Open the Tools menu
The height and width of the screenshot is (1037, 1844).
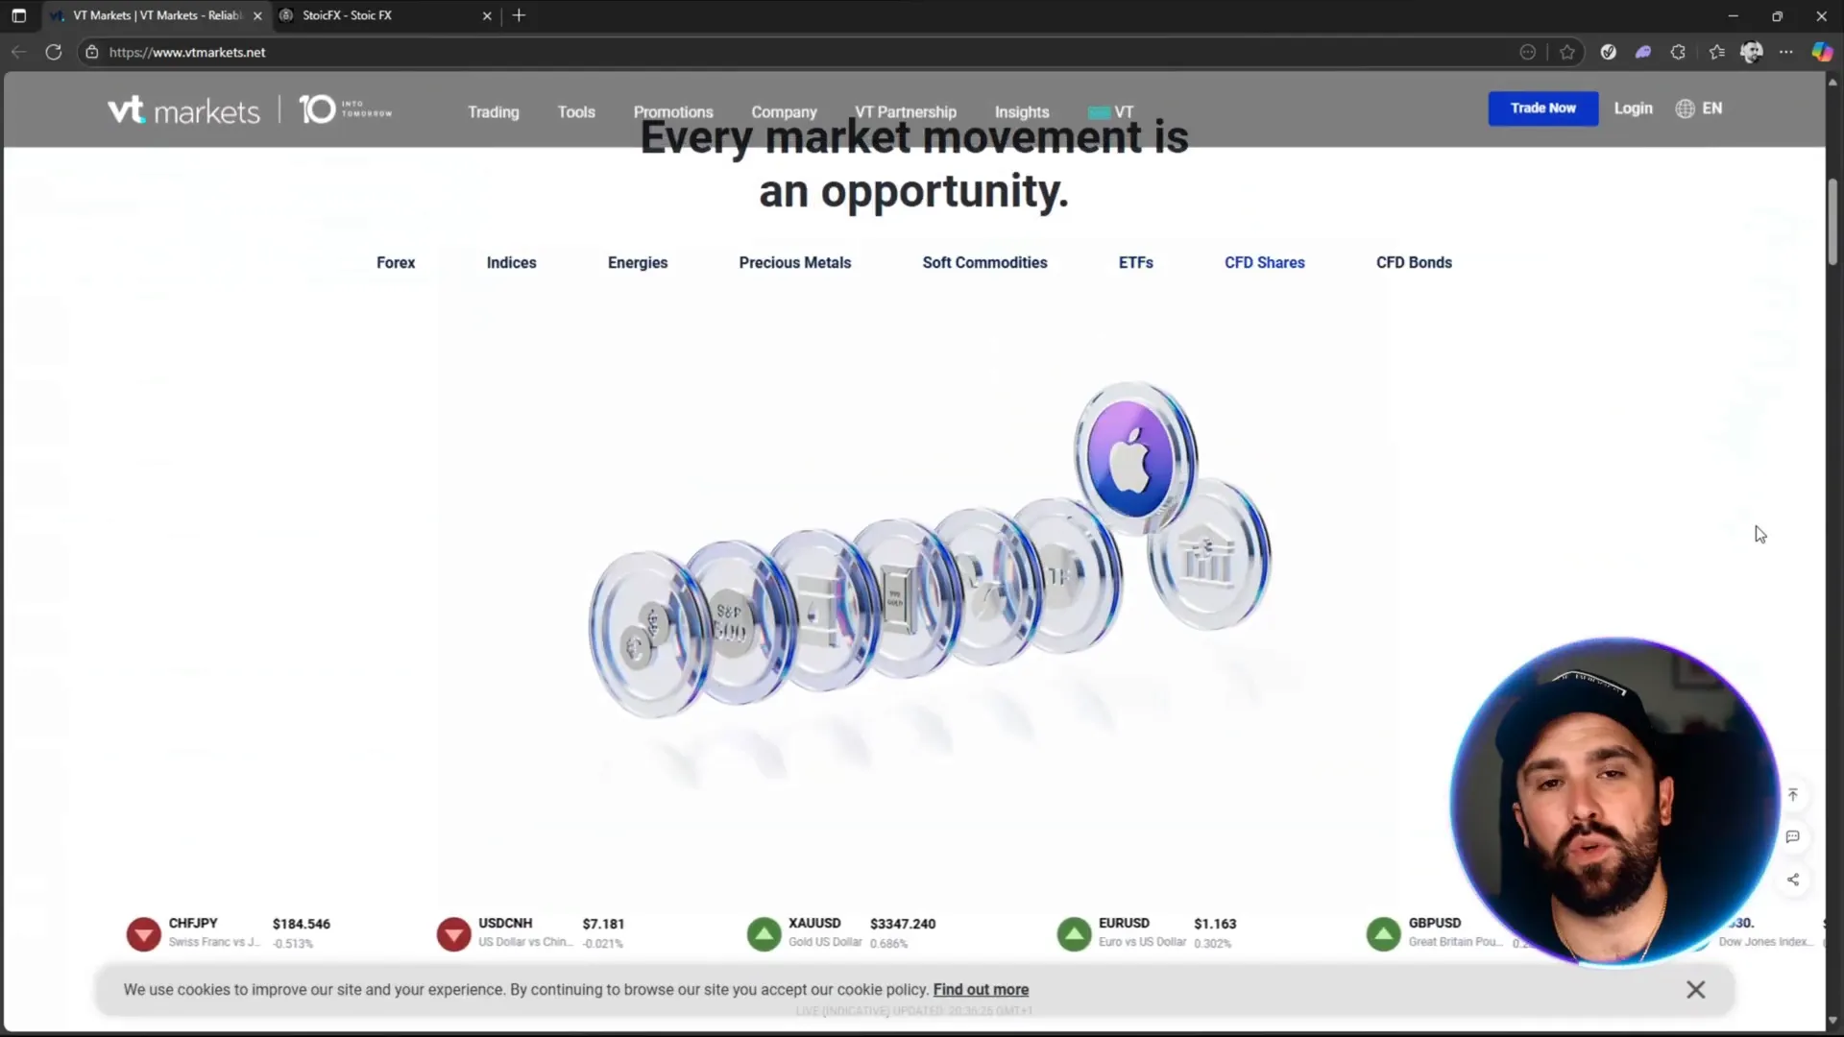(x=576, y=111)
